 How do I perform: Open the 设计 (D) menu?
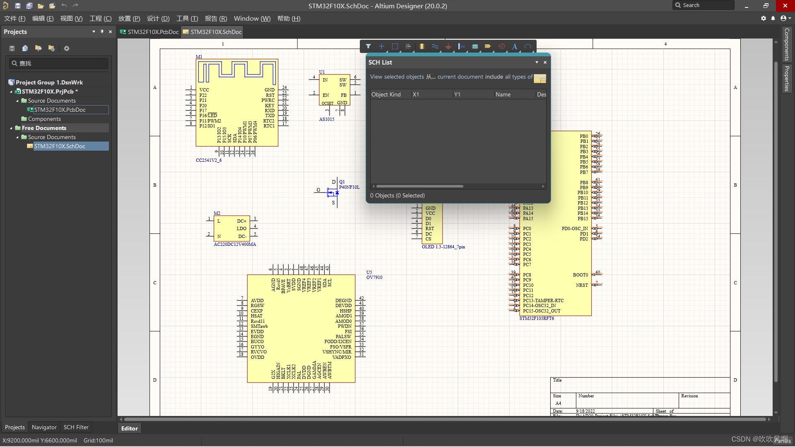tap(158, 19)
